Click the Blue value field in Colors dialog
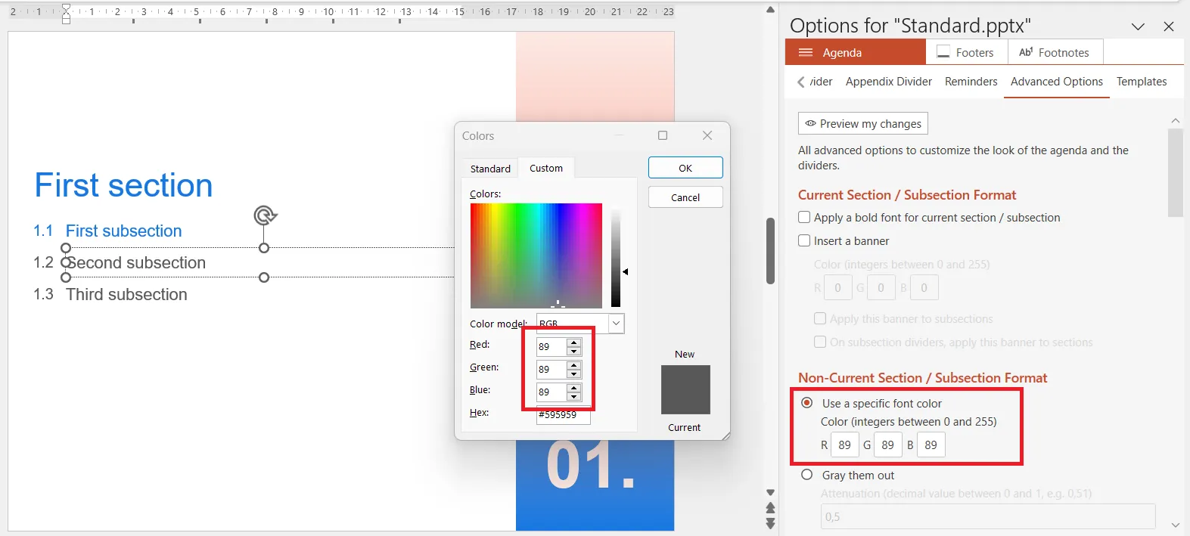This screenshot has height=536, width=1190. tap(551, 392)
